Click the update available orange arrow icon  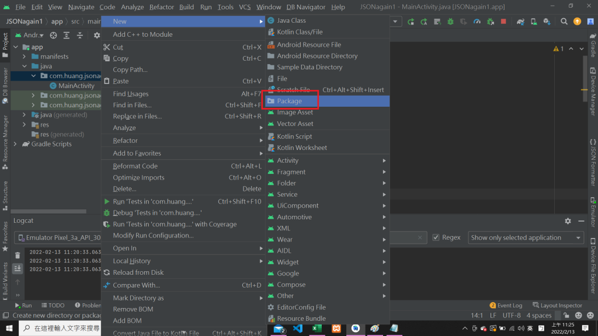pyautogui.click(x=577, y=22)
